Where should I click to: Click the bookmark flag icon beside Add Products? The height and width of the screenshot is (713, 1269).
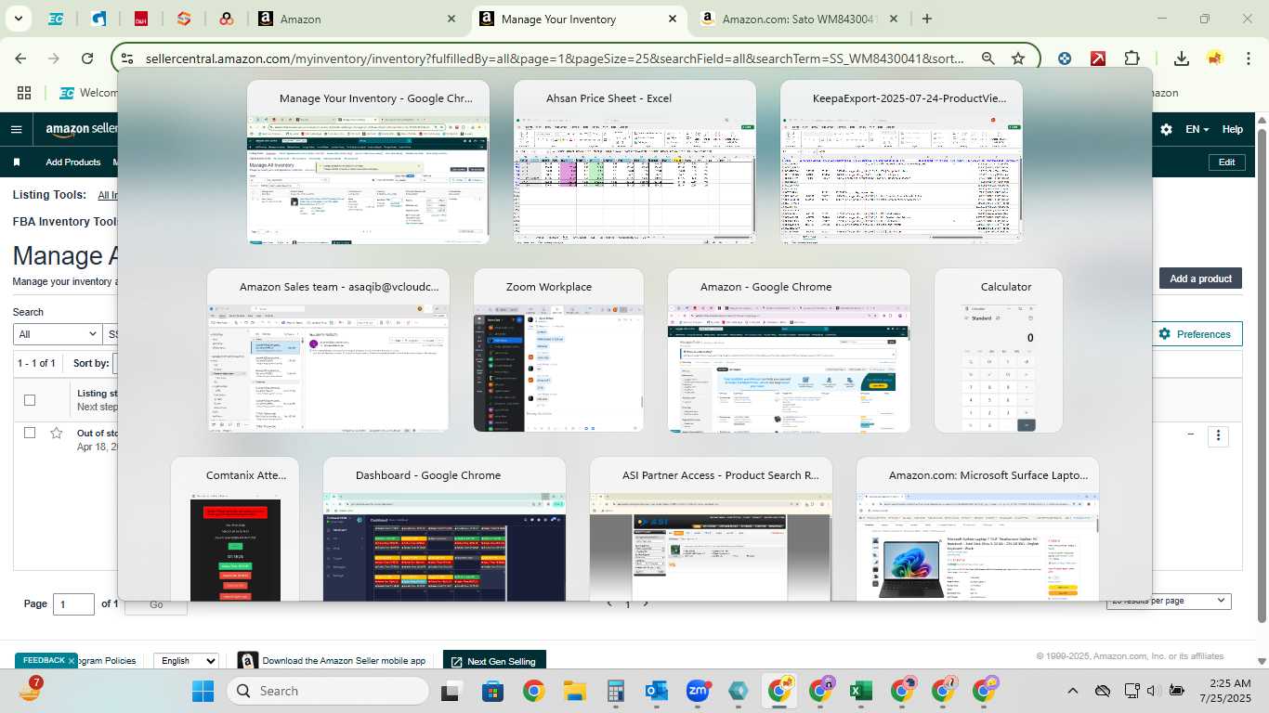tap(17, 162)
